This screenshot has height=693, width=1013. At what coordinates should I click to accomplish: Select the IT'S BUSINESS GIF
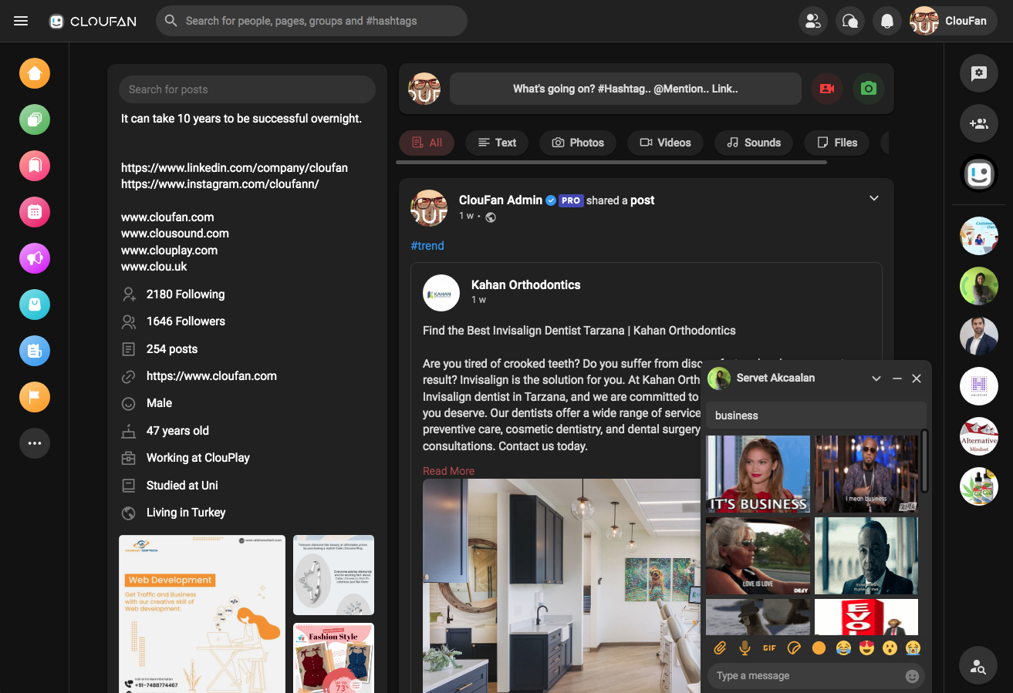pos(758,474)
